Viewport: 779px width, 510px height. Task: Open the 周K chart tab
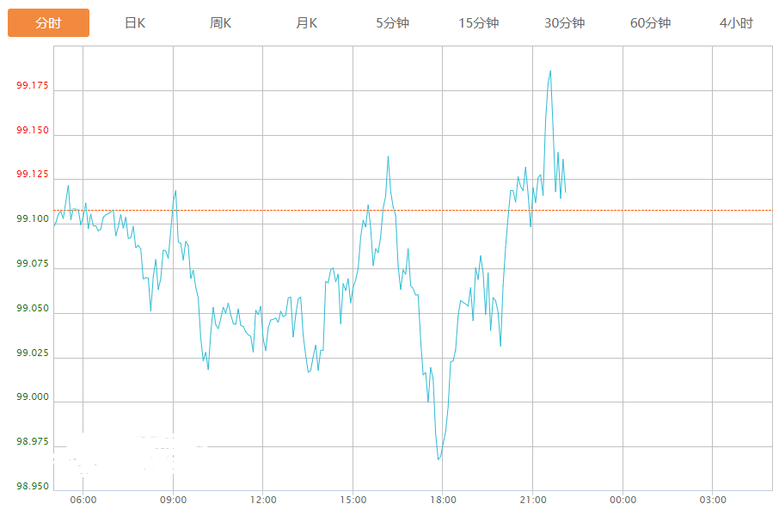pyautogui.click(x=221, y=23)
